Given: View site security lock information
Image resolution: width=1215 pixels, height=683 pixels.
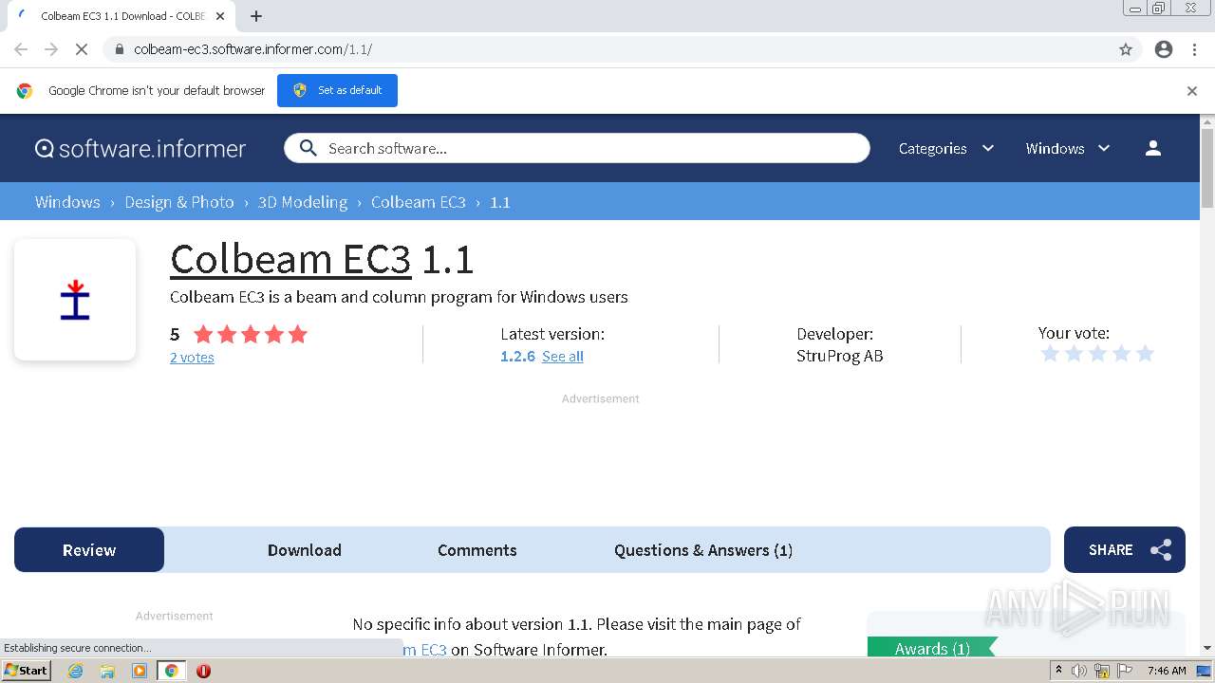Looking at the screenshot, I should [x=120, y=49].
